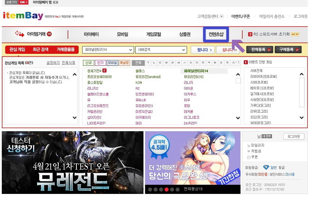Viewport: 309px width, 197px height.
Task: Click the NEW tag after R2 스피드서버 초기화
Action: pyautogui.click(x=295, y=34)
